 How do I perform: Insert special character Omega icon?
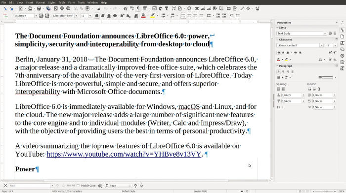(189, 8)
